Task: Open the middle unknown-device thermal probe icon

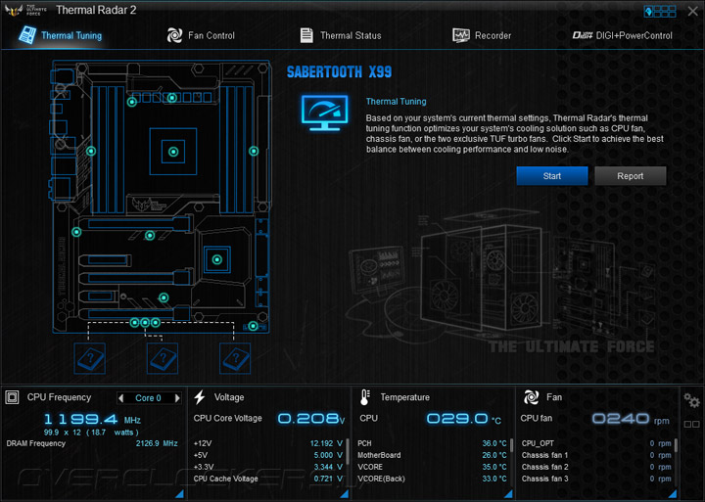Action: coord(163,358)
